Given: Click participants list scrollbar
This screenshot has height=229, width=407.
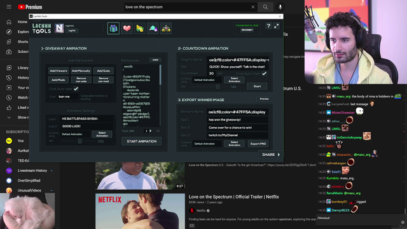Looking at the screenshot, I should 160,75.
